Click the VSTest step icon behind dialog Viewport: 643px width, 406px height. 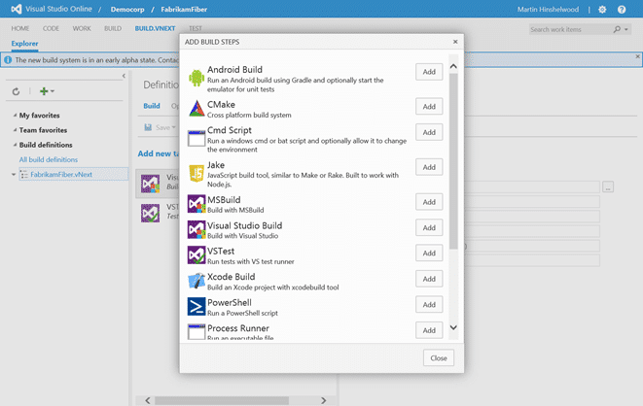(x=150, y=214)
